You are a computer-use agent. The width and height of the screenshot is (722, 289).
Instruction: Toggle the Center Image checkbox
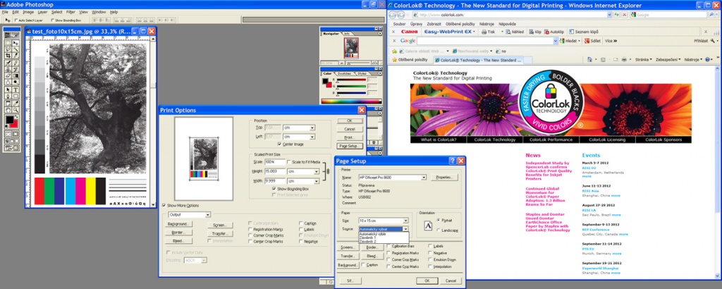(x=279, y=144)
